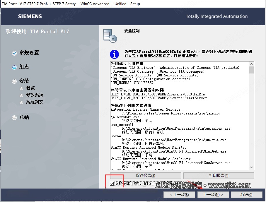Screen dimensions: 266x202
Task: Click the installer disc icon beside 安全控制
Action: point(110,36)
